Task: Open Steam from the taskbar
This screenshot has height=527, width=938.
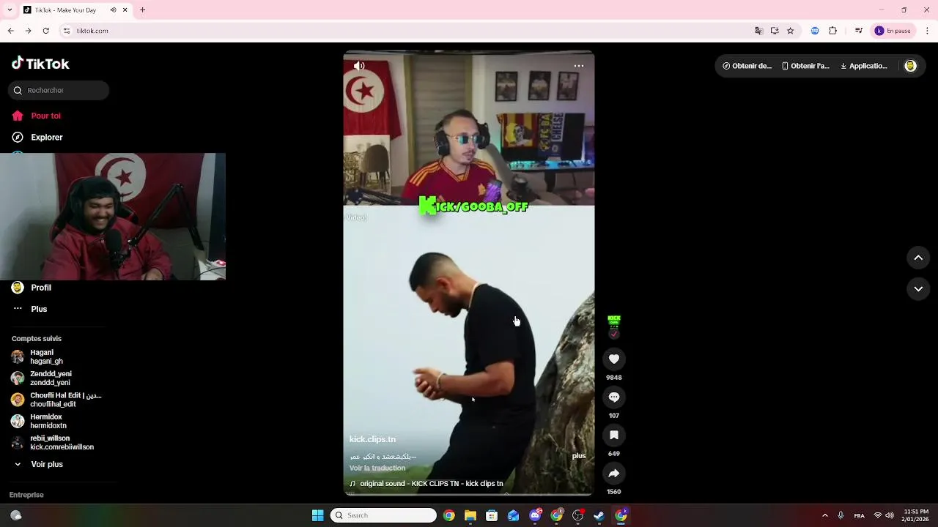Action: pos(599,515)
